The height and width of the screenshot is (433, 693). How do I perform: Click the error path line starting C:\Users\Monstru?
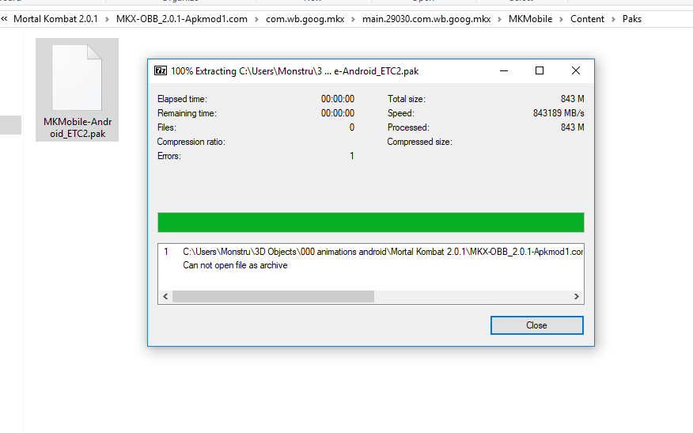(x=383, y=252)
